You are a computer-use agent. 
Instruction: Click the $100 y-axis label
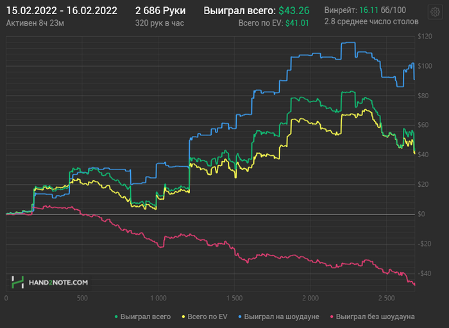[425, 66]
